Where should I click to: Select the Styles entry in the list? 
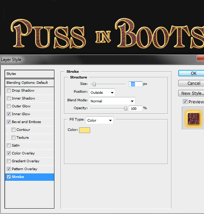[x=29, y=74]
